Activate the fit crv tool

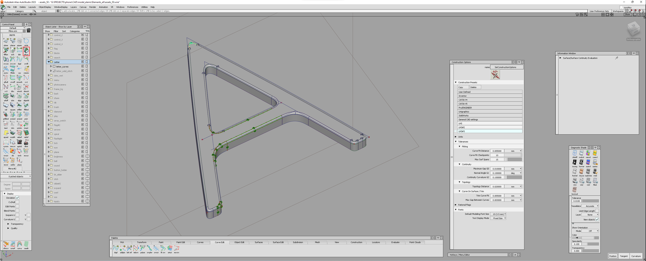163,249
